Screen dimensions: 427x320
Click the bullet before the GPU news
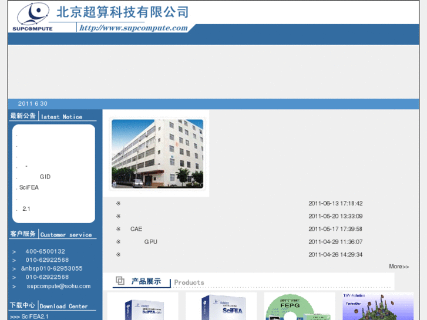[x=118, y=242]
